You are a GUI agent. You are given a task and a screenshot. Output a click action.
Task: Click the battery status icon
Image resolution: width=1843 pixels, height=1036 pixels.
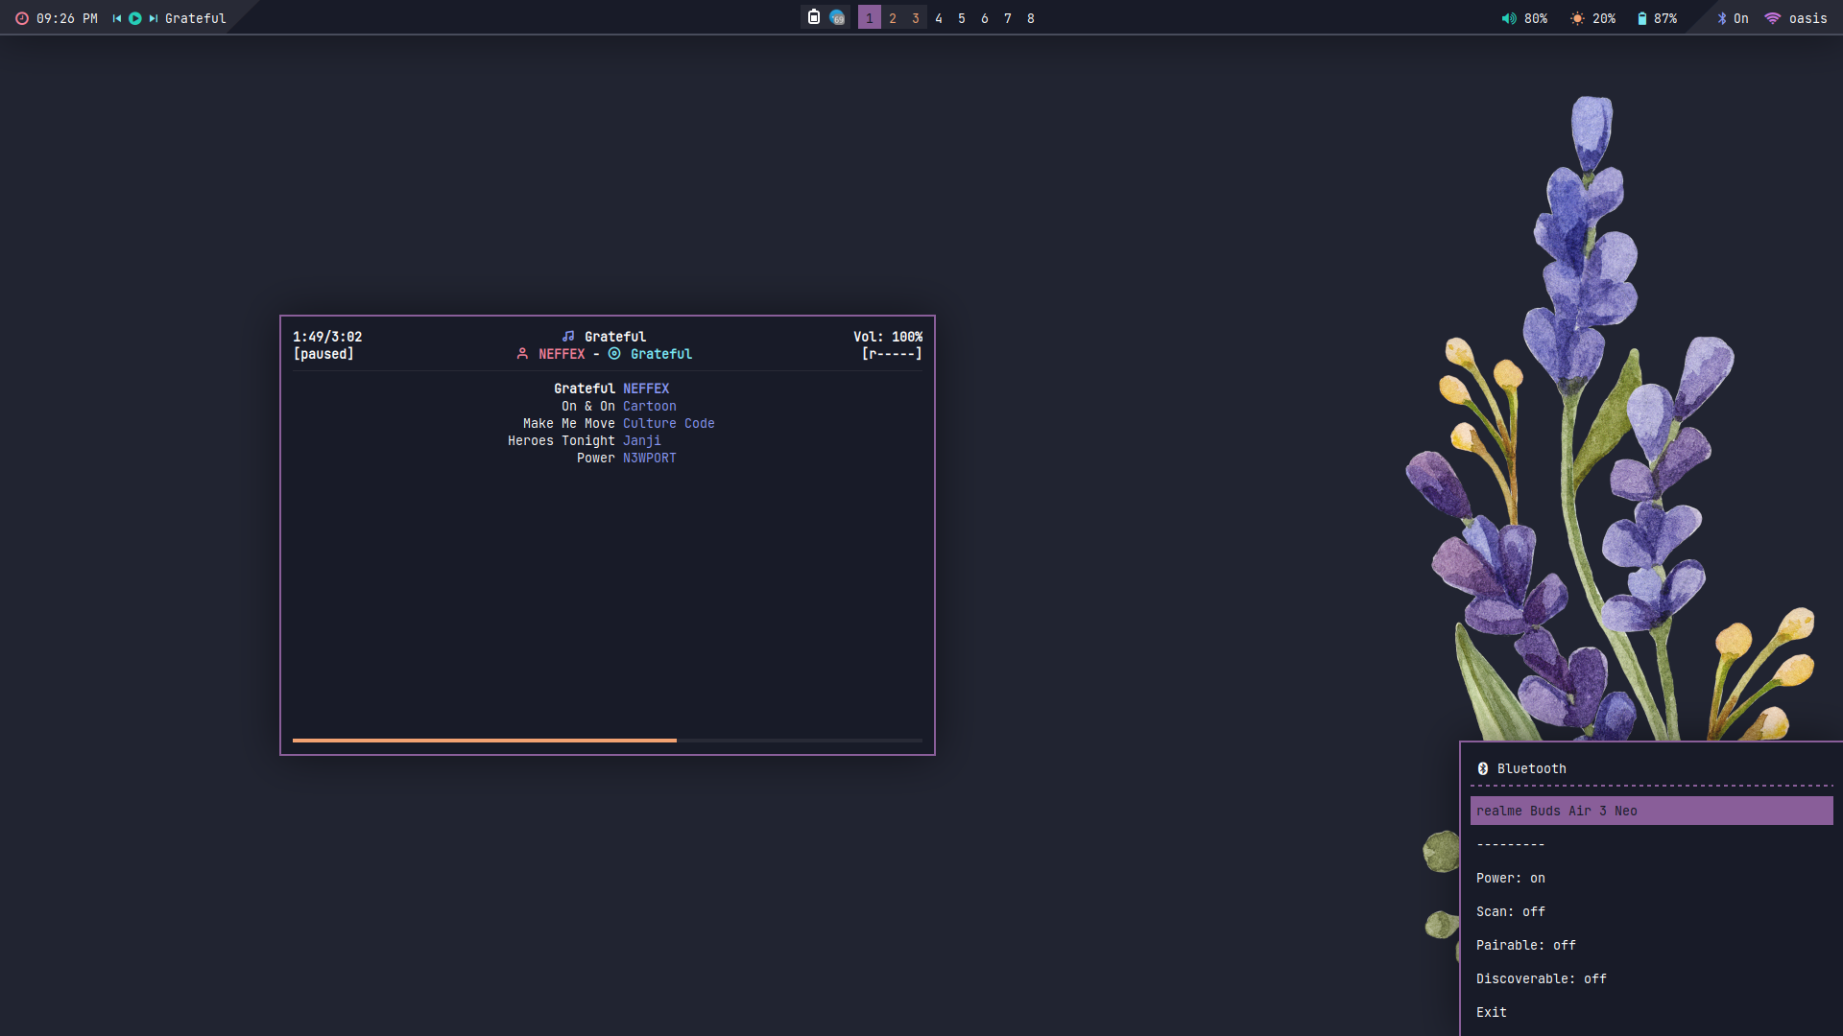[1642, 18]
